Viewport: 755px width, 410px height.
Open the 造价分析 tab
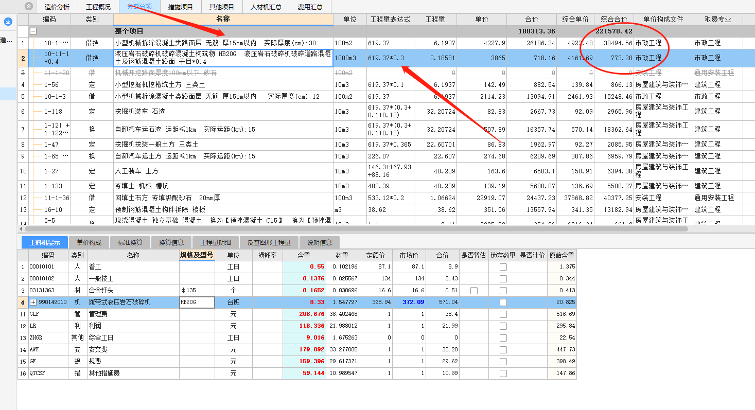coord(57,7)
